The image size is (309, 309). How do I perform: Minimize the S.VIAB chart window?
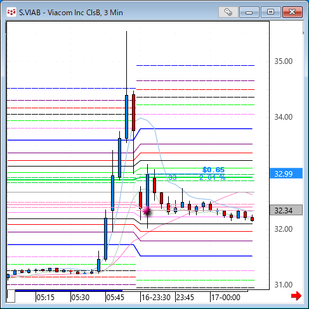(249, 12)
